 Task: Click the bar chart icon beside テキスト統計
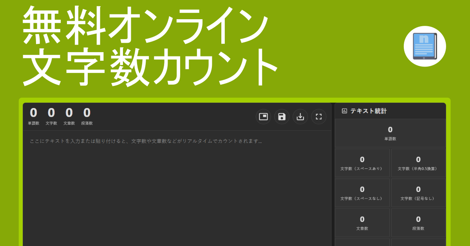point(344,111)
